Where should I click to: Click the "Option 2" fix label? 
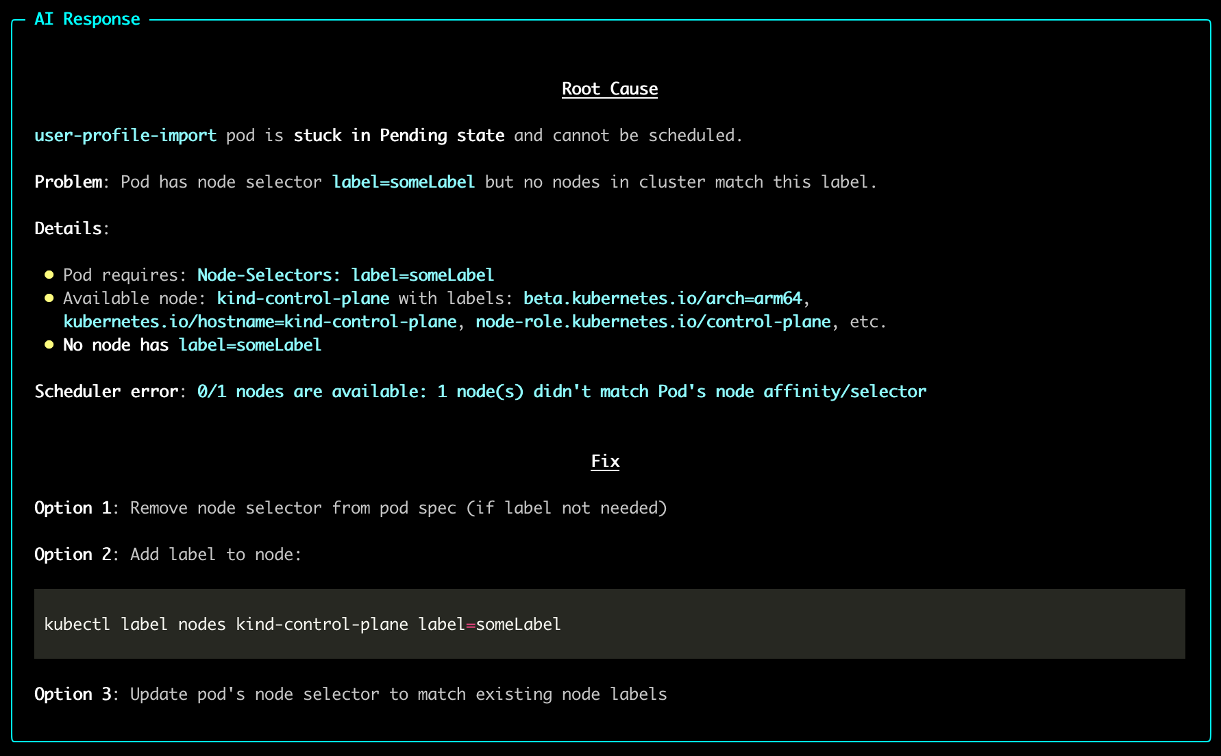coord(73,555)
